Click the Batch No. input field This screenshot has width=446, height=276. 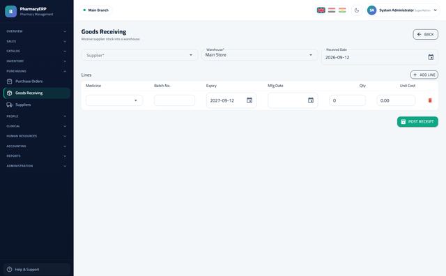174,100
